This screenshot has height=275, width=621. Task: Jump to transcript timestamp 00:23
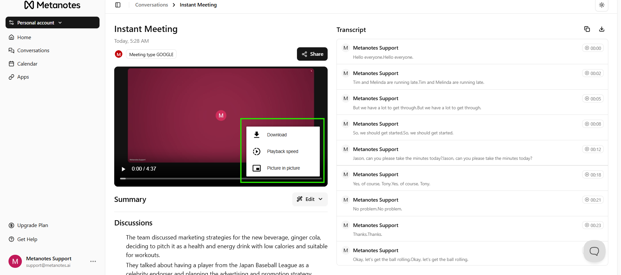593,225
